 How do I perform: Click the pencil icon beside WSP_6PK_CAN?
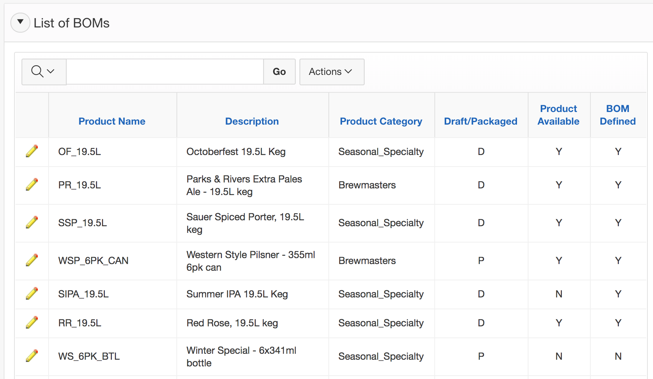pyautogui.click(x=32, y=260)
